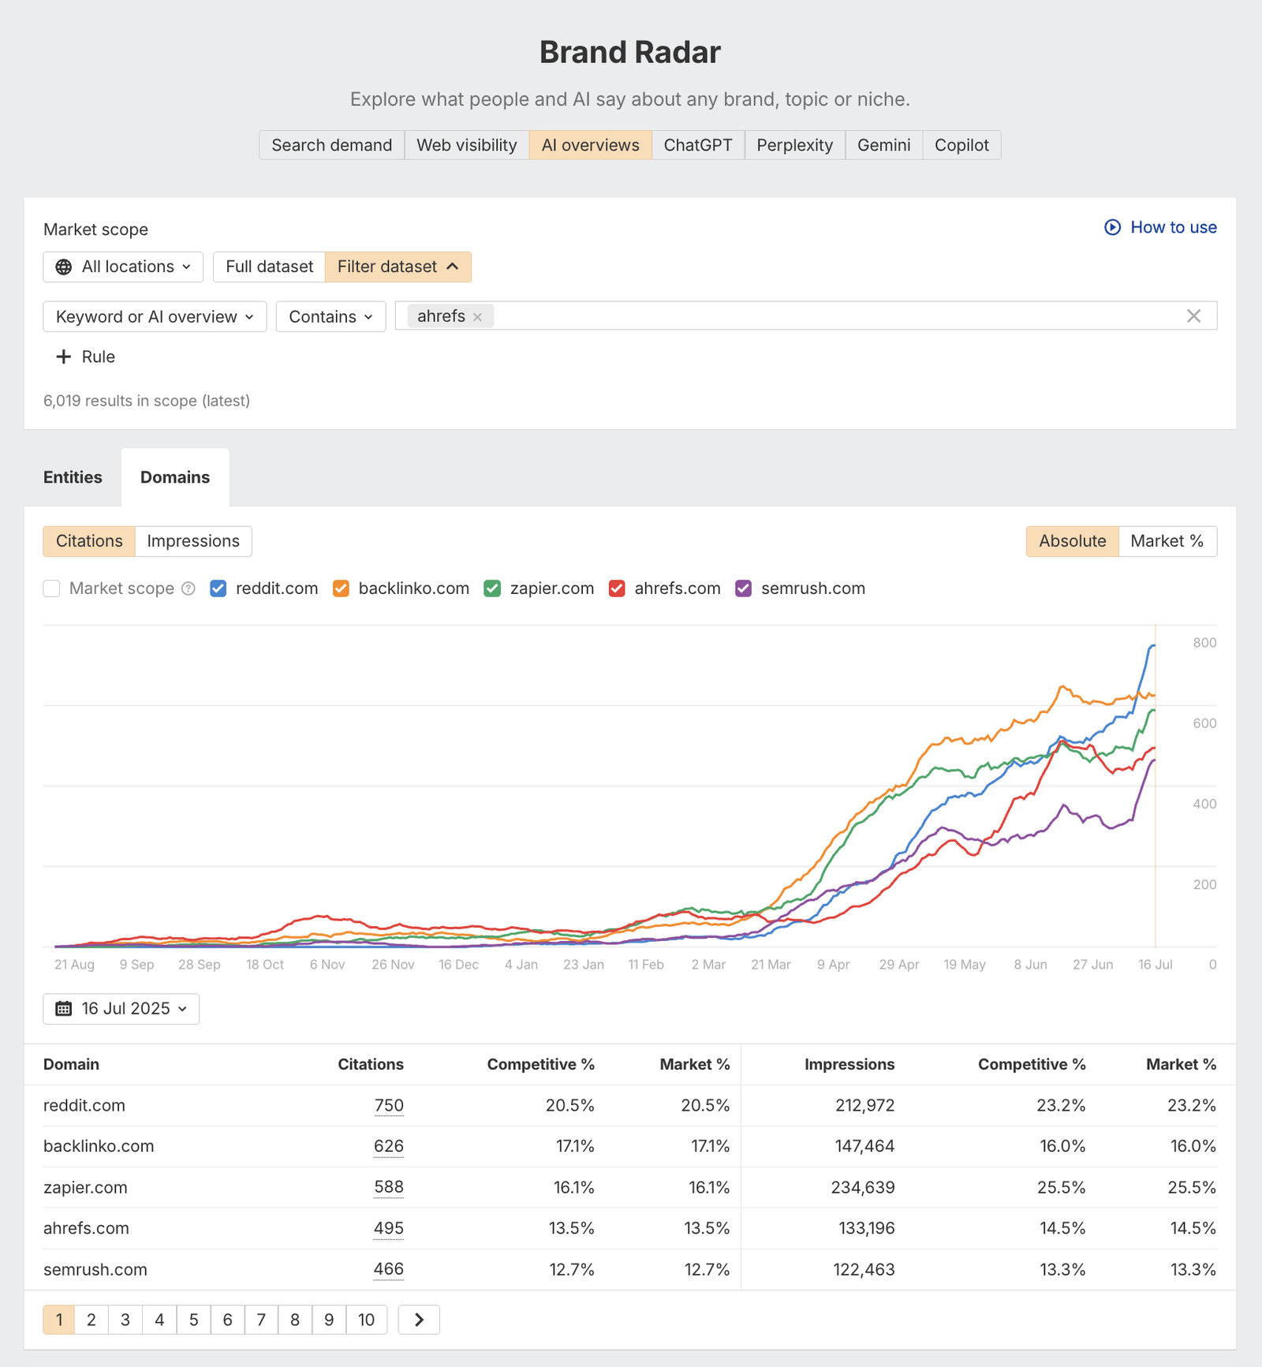Switch the chart to Market % mode
Viewport: 1262px width, 1367px height.
pos(1167,541)
